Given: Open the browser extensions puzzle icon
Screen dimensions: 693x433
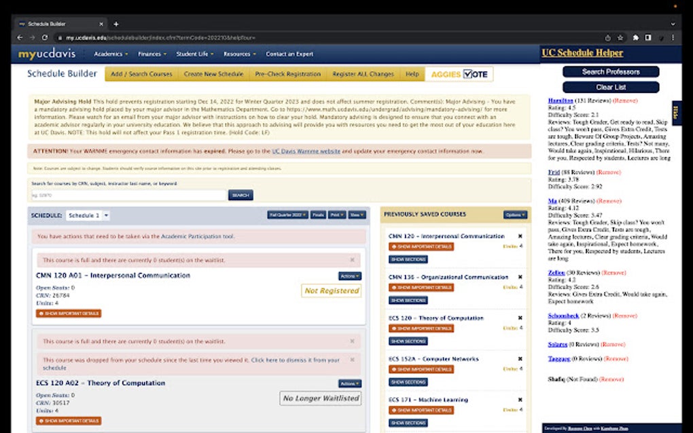Looking at the screenshot, I should (x=635, y=37).
